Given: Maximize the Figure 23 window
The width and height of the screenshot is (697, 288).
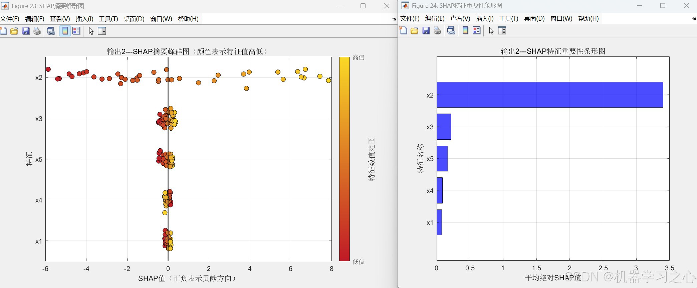Looking at the screenshot, I should [363, 6].
